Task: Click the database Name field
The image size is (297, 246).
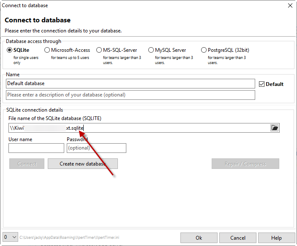Action: (130, 83)
